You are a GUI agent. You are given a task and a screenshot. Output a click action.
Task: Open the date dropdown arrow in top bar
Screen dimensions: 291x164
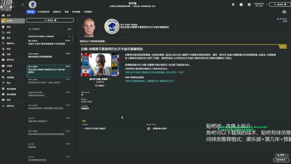pos(267,5)
